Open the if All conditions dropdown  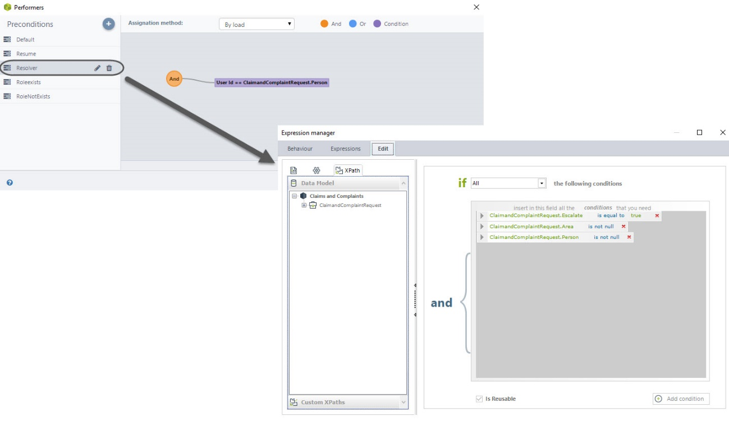click(508, 183)
